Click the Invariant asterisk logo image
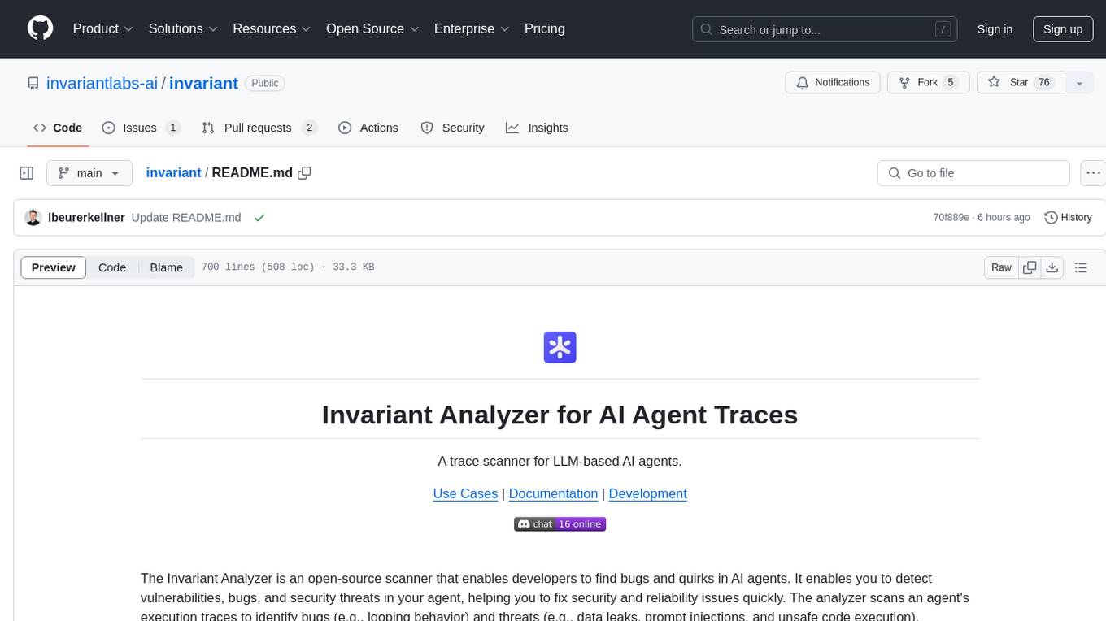The height and width of the screenshot is (621, 1106). point(560,347)
